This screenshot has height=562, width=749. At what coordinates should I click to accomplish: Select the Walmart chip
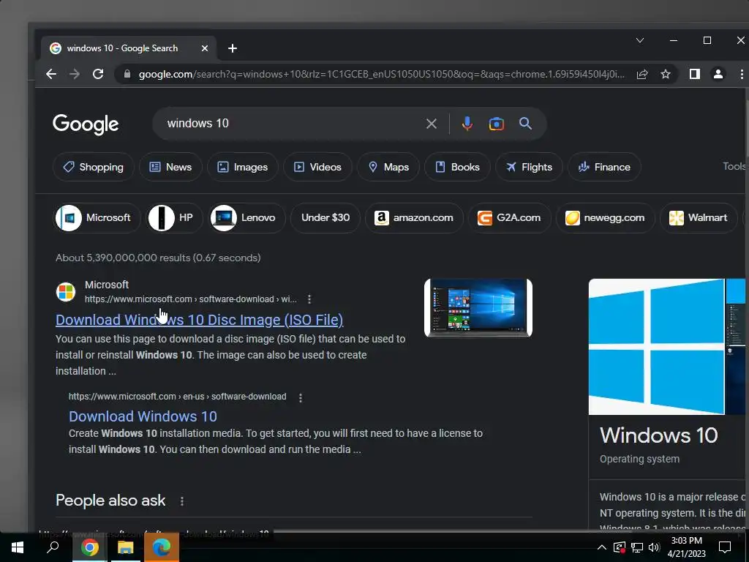[x=699, y=218]
